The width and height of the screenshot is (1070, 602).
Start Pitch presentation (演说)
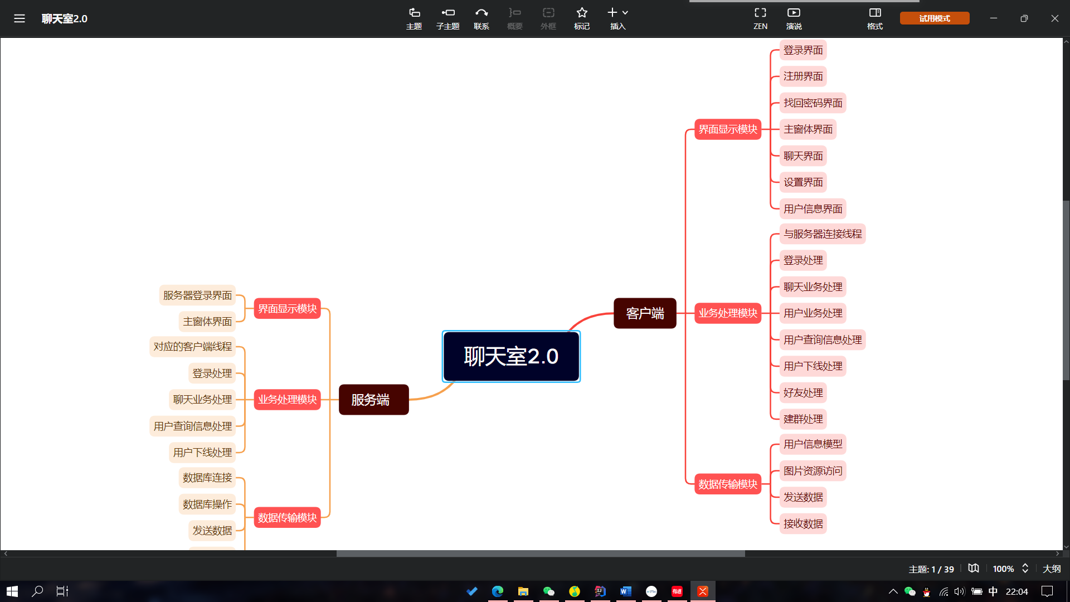pyautogui.click(x=794, y=18)
